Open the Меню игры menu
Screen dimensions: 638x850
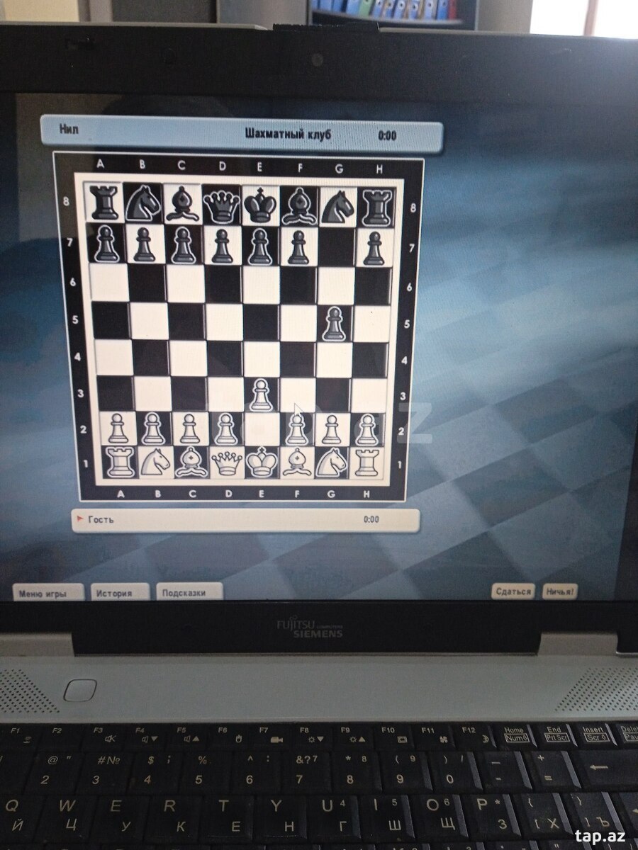pos(47,593)
